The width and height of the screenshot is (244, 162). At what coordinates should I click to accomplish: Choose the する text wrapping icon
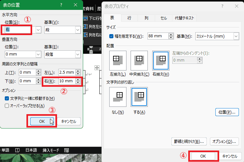pos(139,97)
